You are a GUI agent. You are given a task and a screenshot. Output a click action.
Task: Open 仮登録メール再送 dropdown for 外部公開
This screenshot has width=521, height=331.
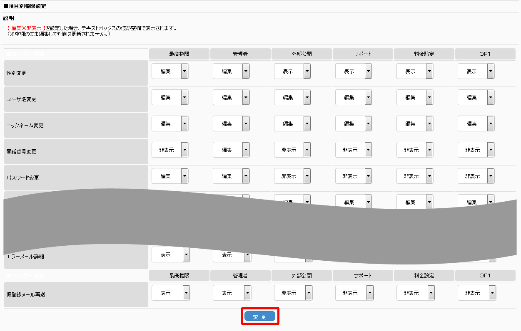coord(293,293)
